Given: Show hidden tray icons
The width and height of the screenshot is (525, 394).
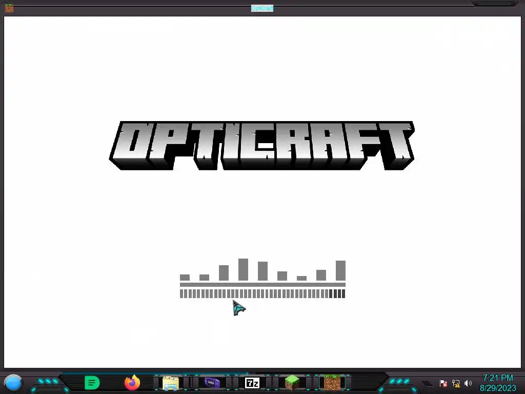Looking at the screenshot, I should point(427,383).
